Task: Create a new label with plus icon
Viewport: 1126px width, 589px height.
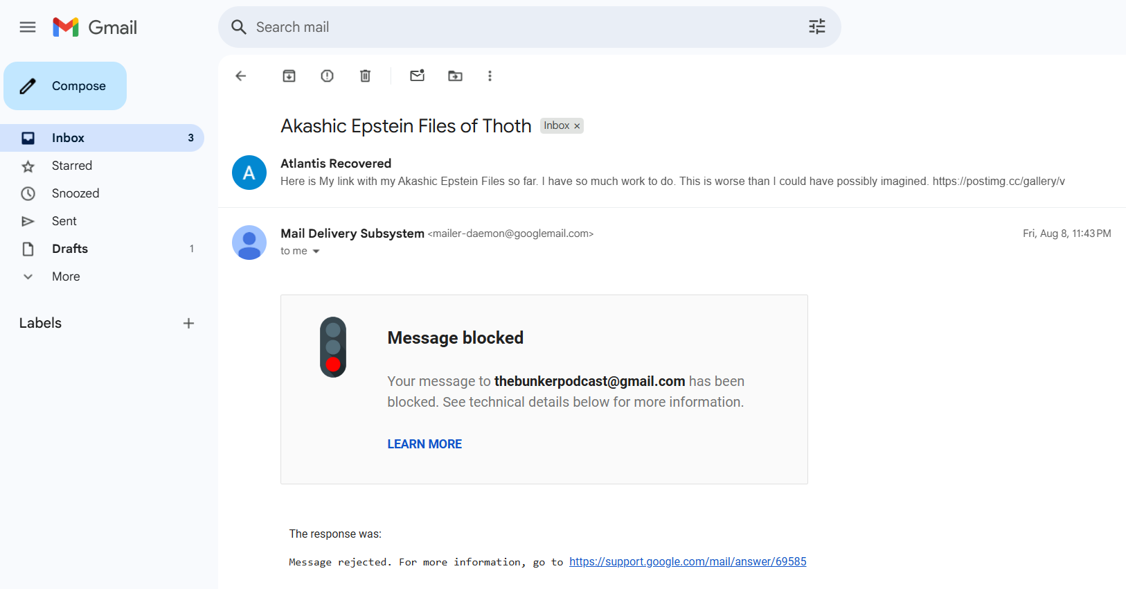Action: 188,323
